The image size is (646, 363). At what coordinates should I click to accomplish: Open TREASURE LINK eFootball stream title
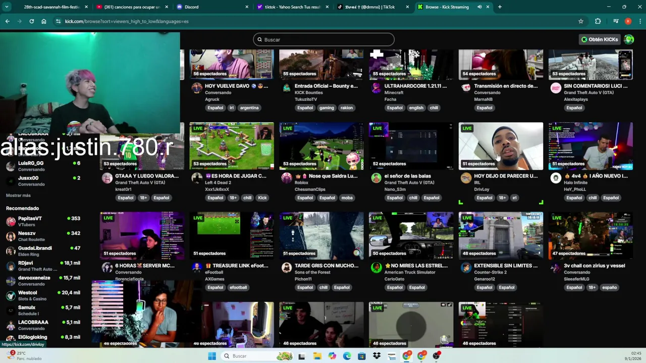(236, 266)
